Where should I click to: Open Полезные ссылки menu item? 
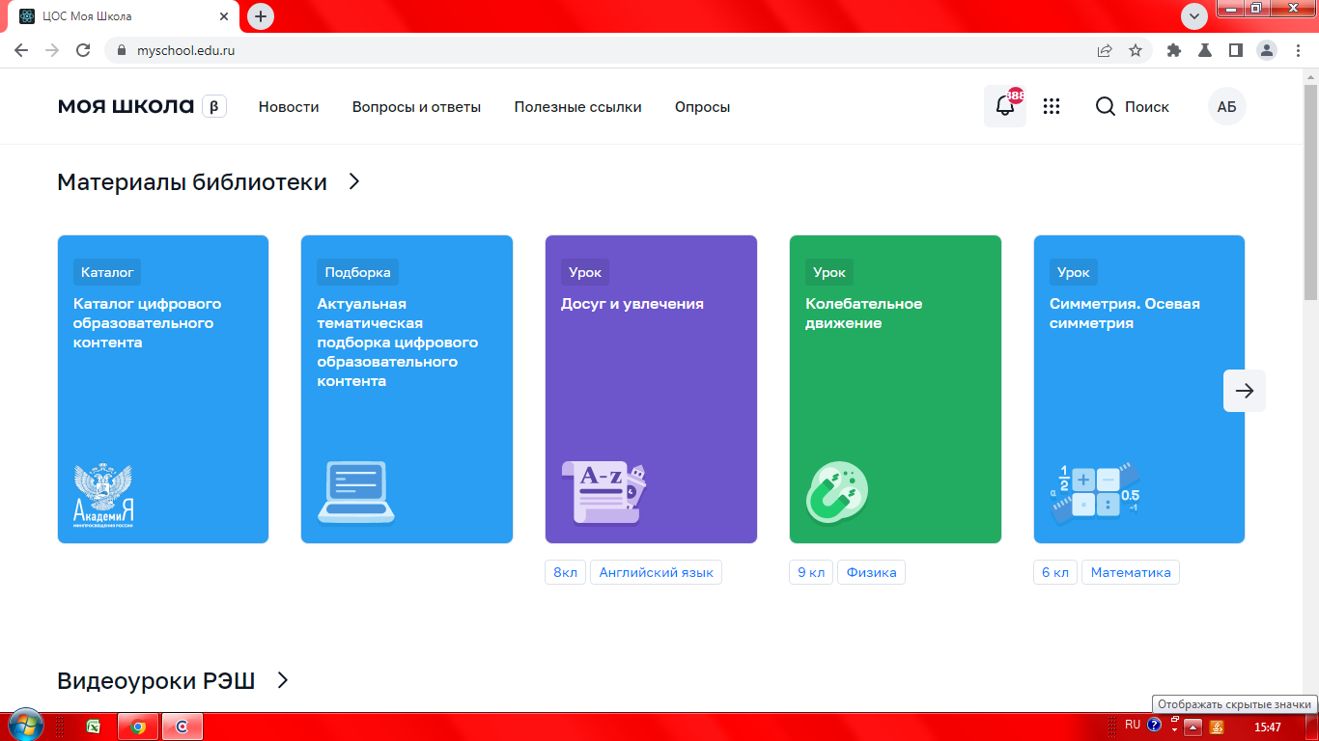pos(577,107)
